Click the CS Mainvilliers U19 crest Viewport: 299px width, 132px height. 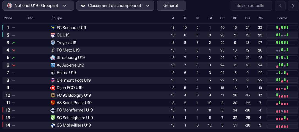pyautogui.click(x=53, y=125)
